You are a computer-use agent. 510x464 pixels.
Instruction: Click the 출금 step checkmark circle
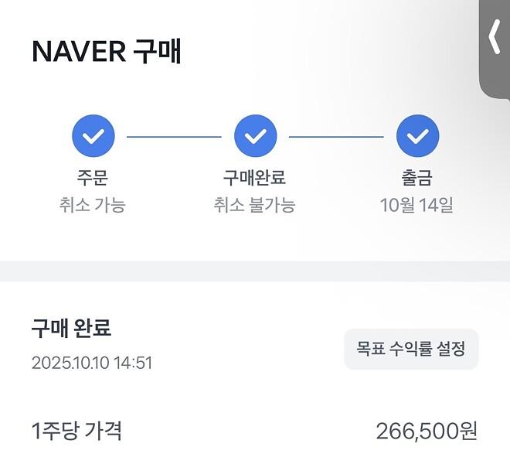point(417,137)
